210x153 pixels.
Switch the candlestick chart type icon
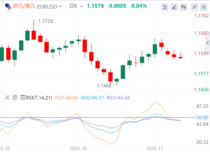[184, 7]
